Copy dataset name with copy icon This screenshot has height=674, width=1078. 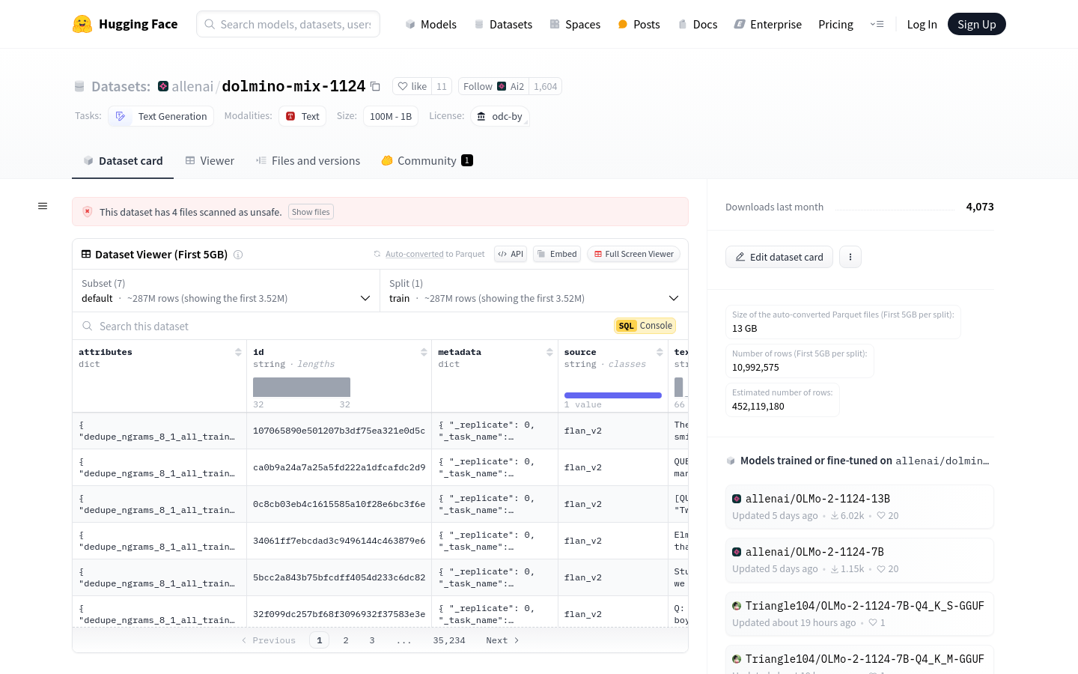point(376,87)
